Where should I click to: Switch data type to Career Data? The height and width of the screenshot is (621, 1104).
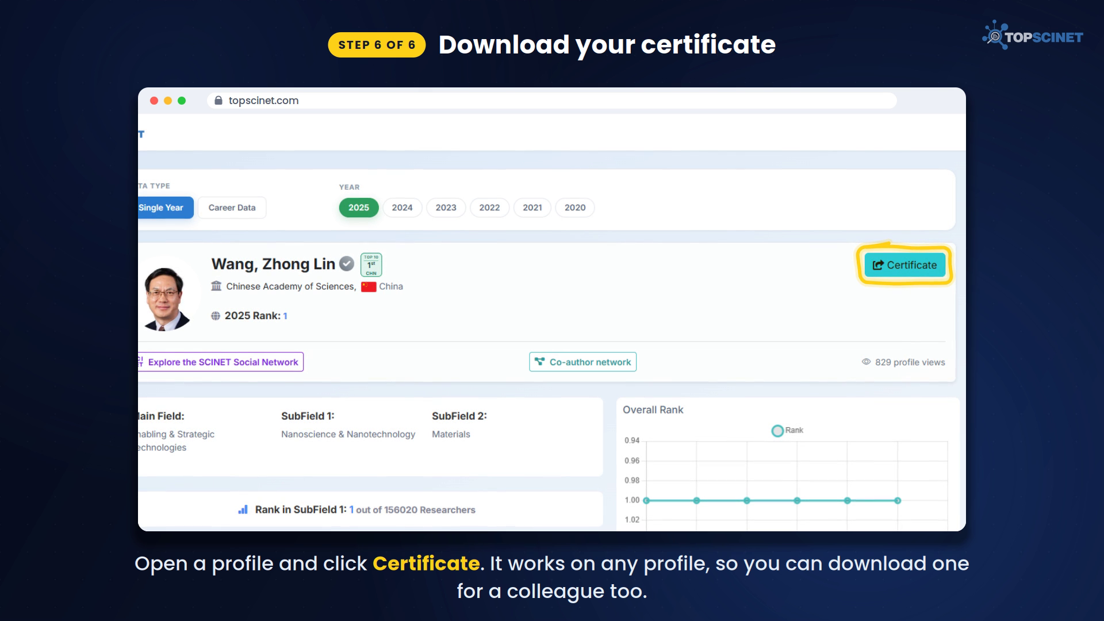[x=232, y=208]
